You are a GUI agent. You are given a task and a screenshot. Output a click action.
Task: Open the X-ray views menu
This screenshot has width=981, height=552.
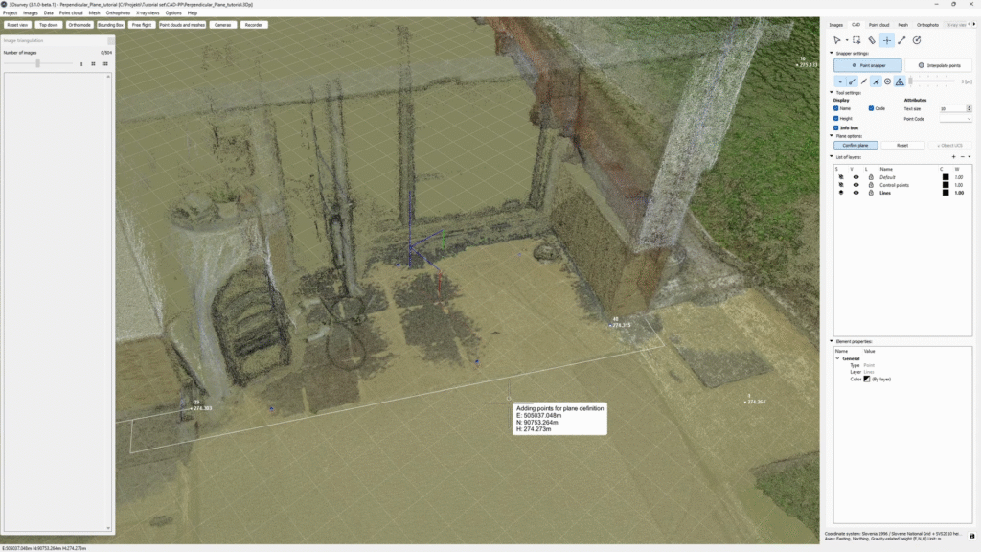[x=148, y=13]
